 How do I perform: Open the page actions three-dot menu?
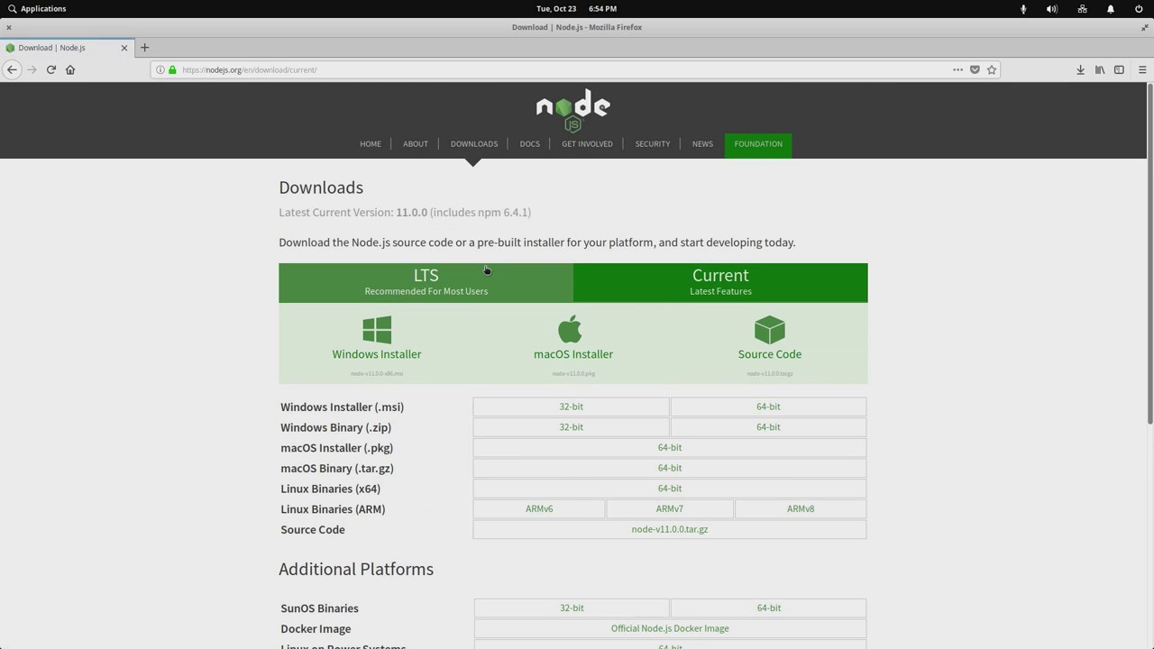957,69
